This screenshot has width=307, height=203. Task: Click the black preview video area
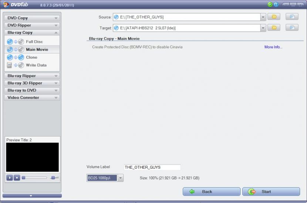32,157
